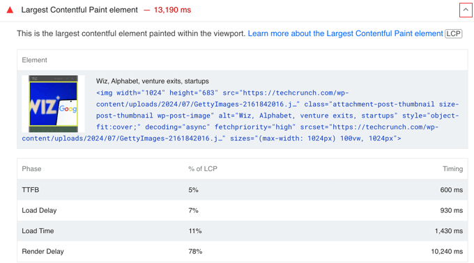The image size is (474, 263).
Task: Collapse the Largest Contentful Paint audit chevron
Action: click(x=466, y=10)
